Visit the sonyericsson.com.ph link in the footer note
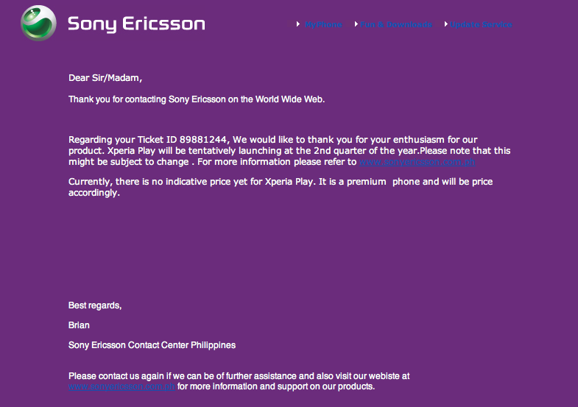Image resolution: width=578 pixels, height=407 pixels. (121, 386)
